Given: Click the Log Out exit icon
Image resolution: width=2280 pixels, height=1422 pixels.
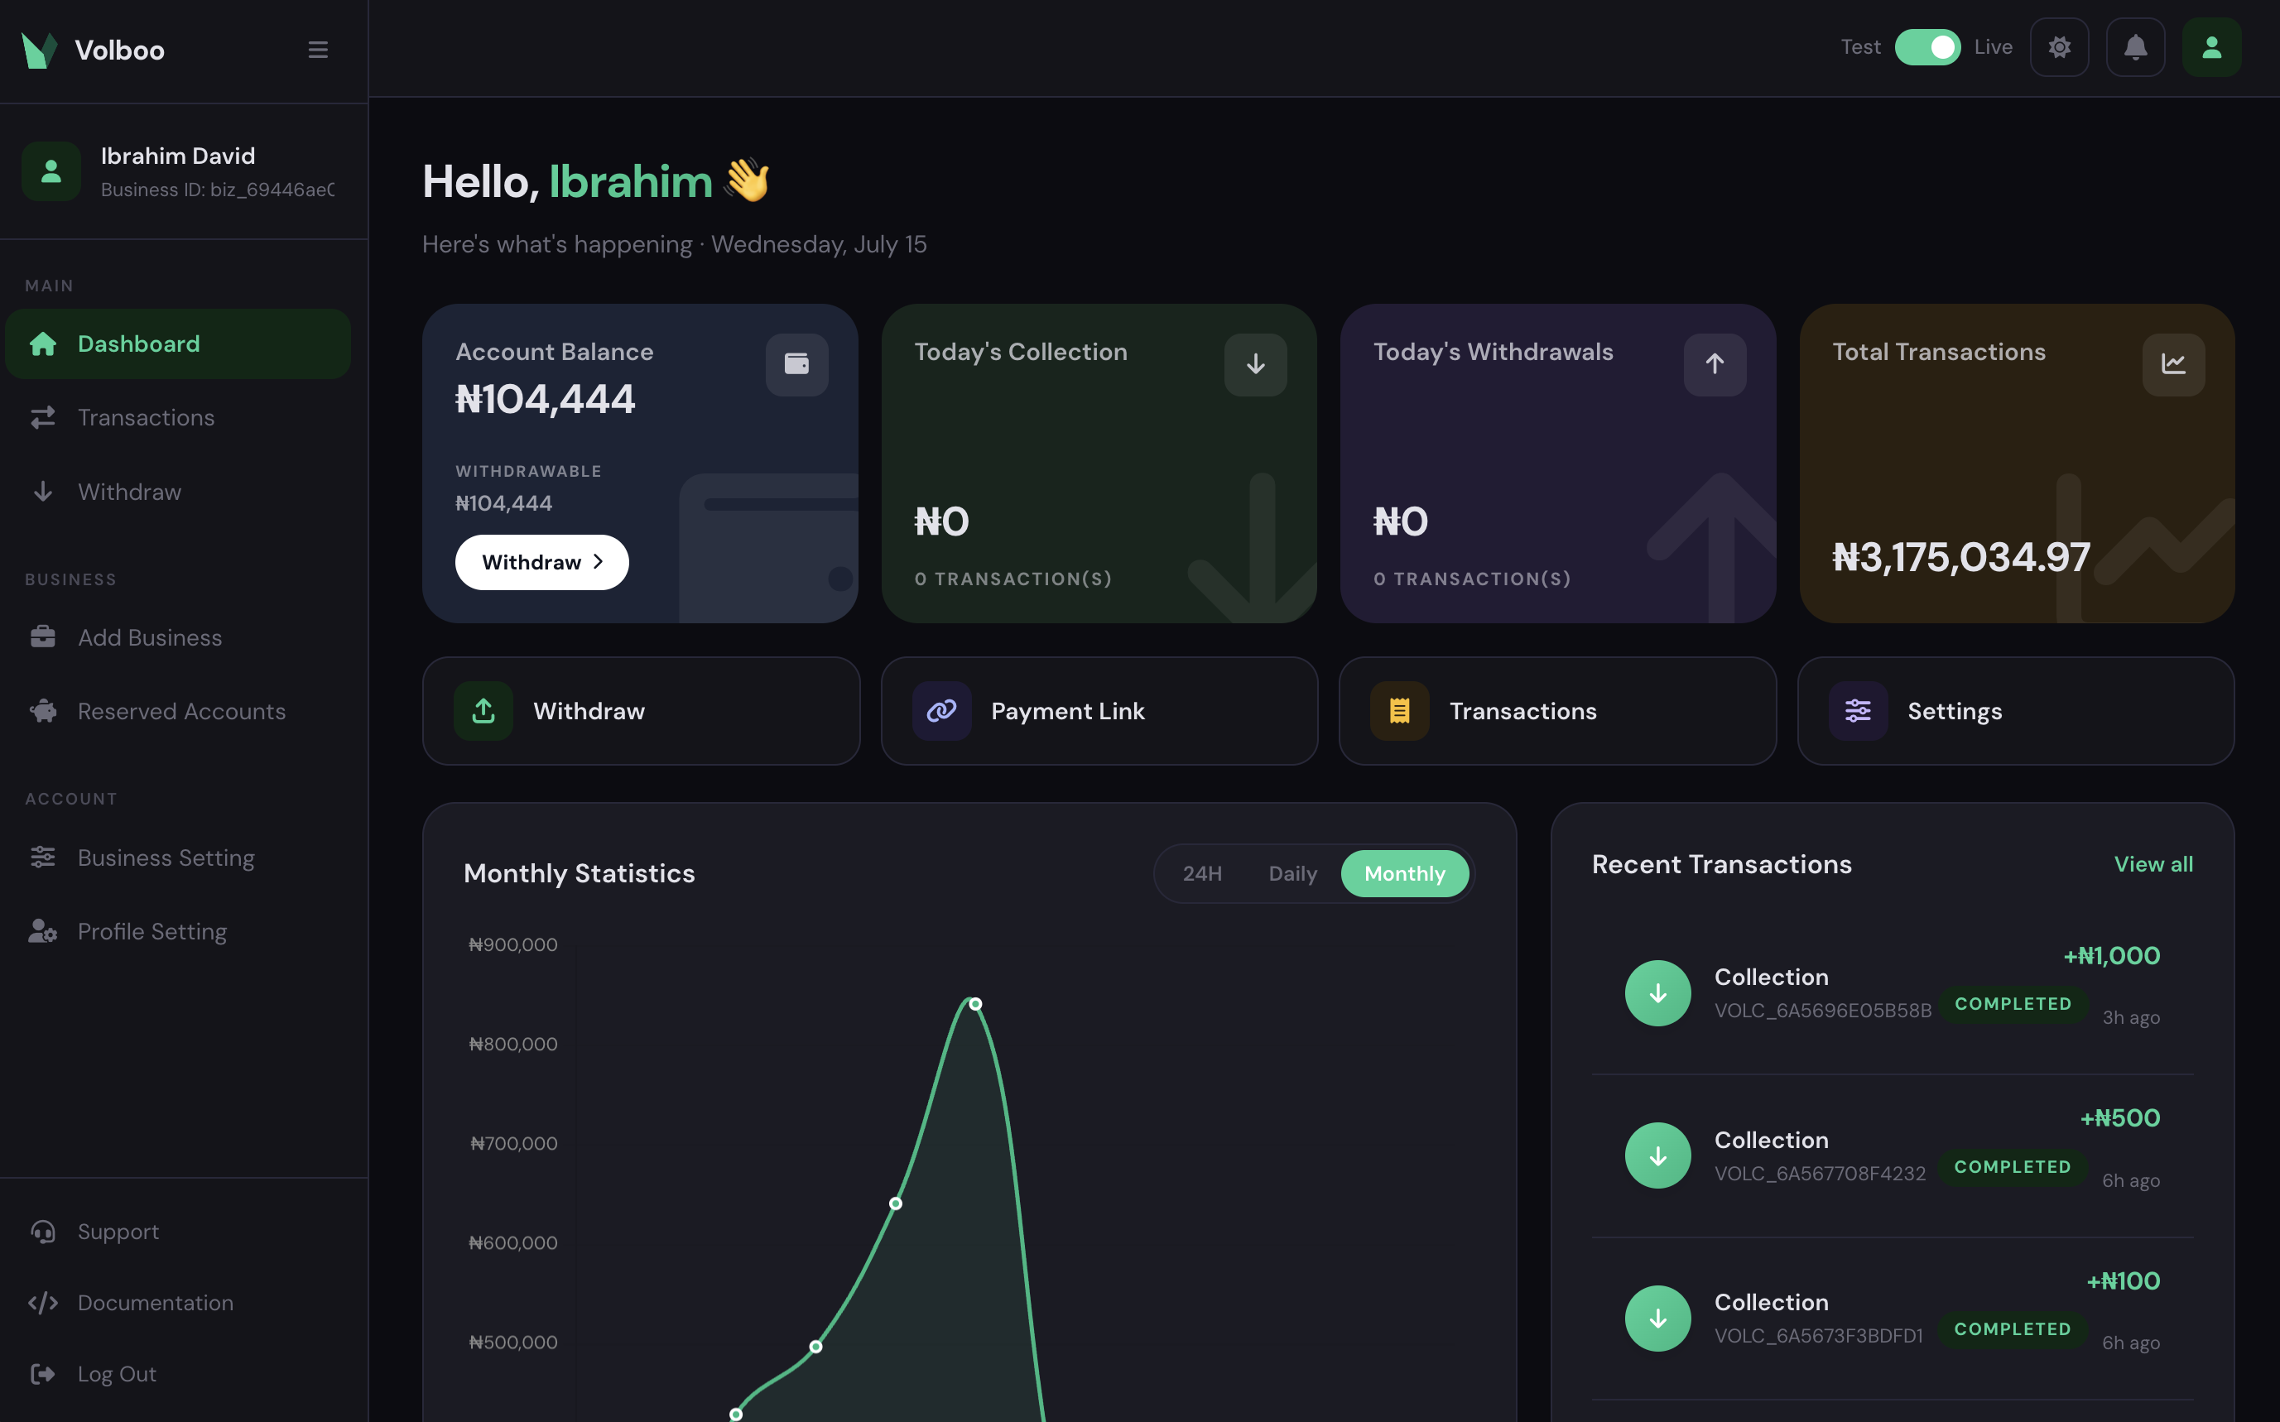Looking at the screenshot, I should coord(42,1374).
